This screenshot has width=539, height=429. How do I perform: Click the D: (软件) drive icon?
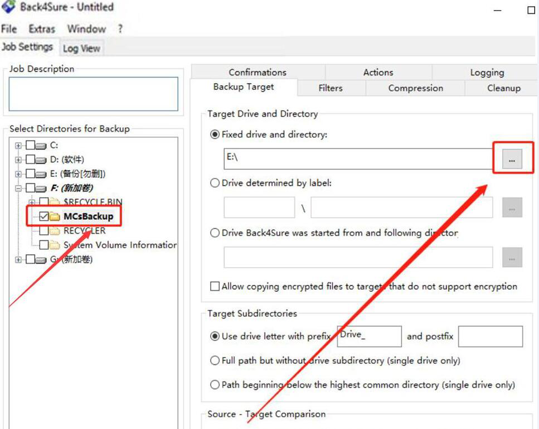coord(41,160)
